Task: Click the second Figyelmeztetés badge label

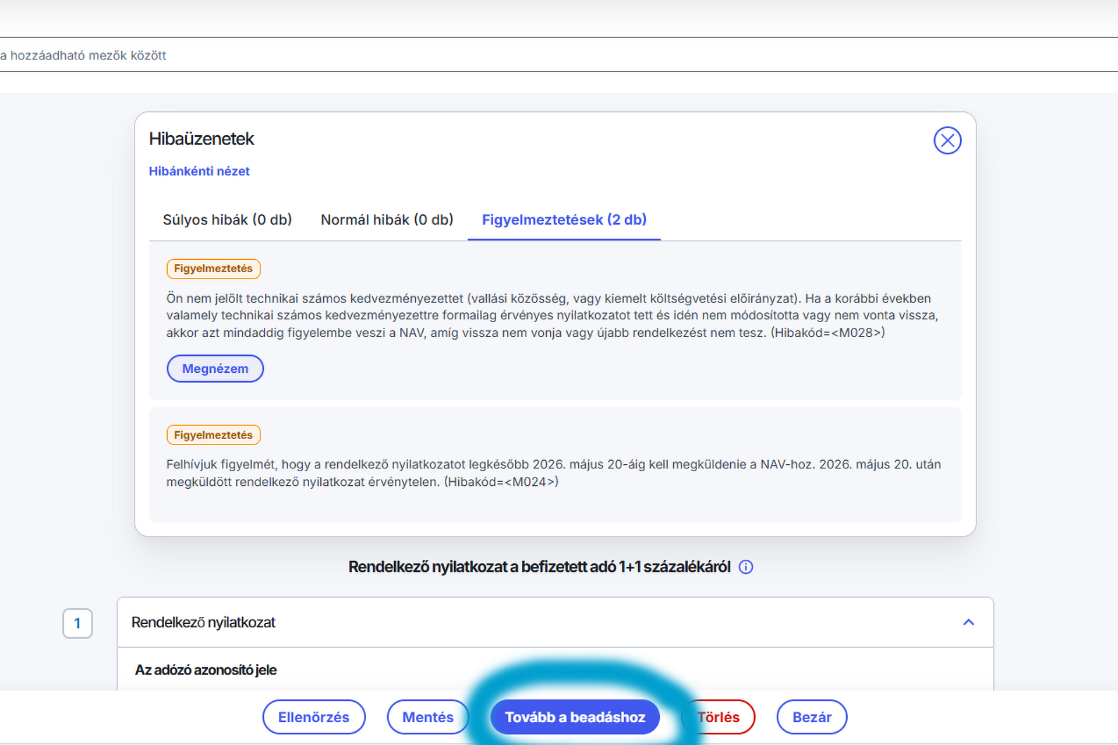Action: coord(213,435)
